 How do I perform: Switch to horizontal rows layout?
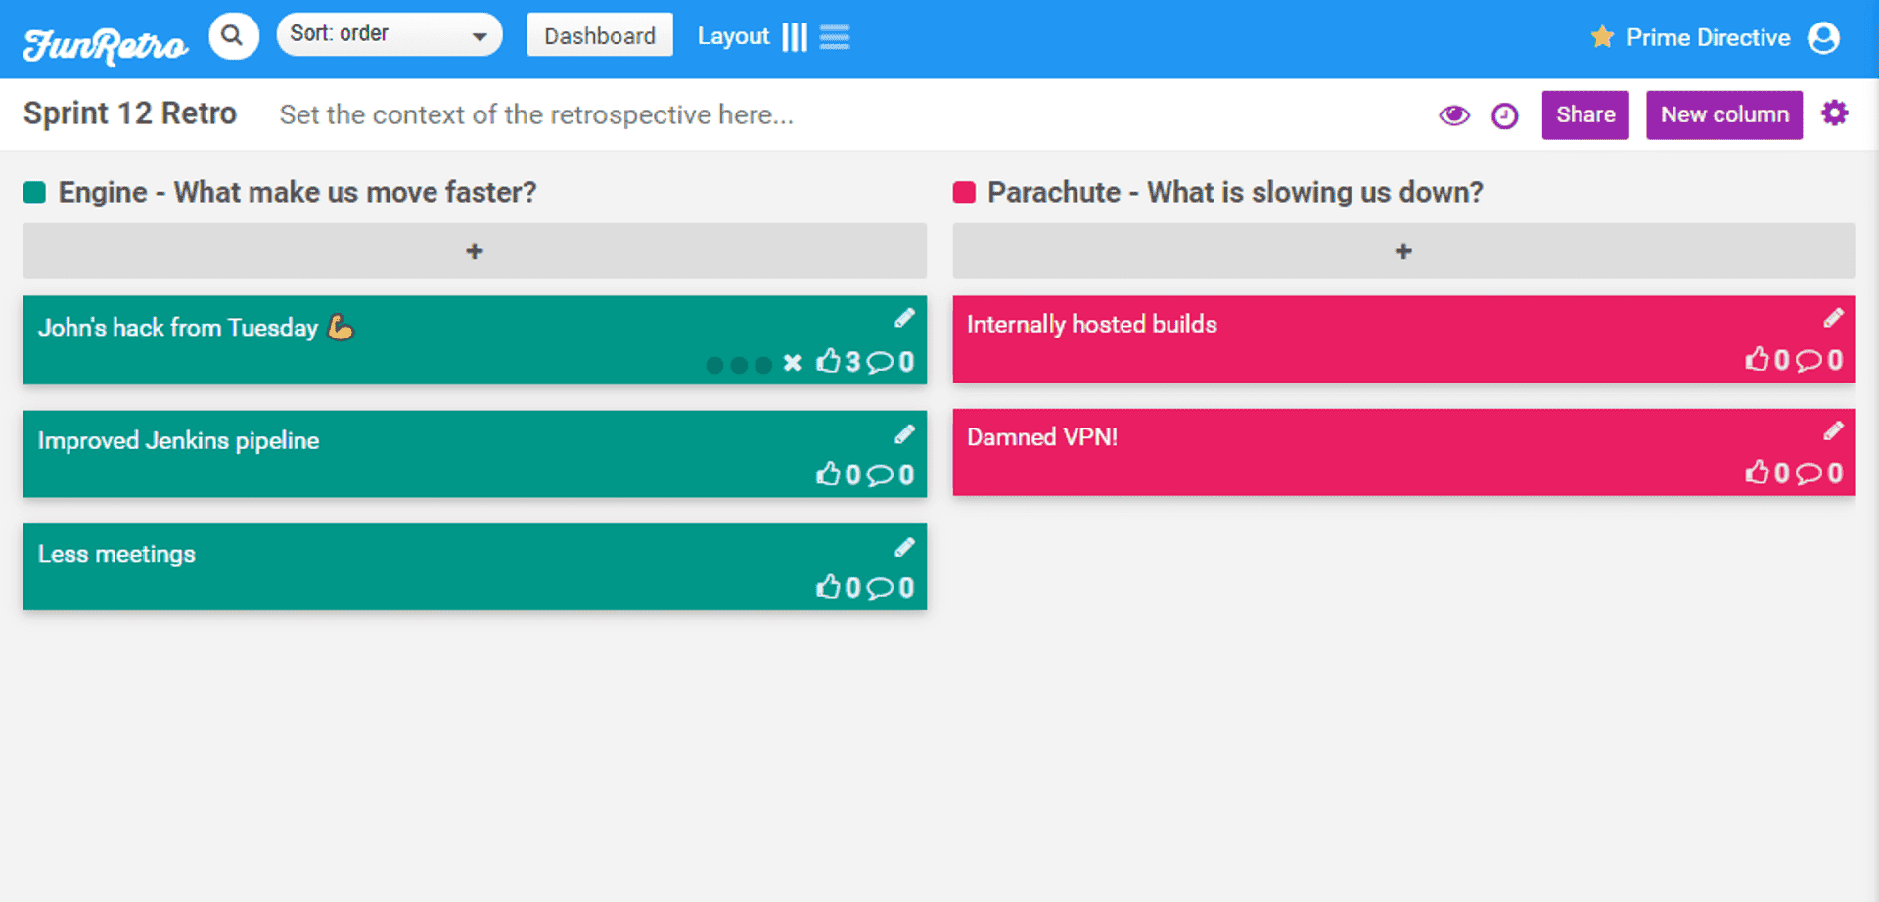coord(835,37)
